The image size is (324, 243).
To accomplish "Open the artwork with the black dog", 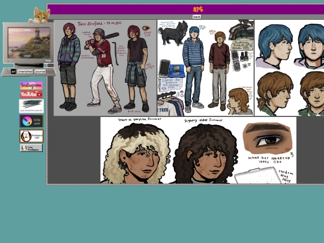I will point(205,68).
